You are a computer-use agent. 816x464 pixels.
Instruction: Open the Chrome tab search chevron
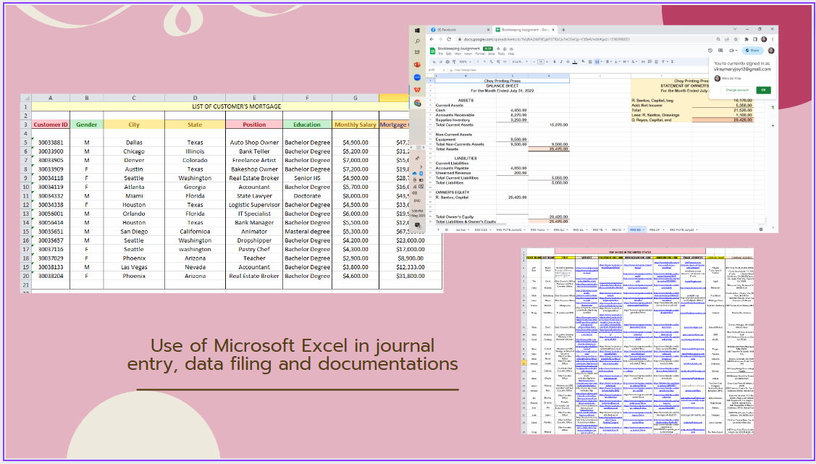[735, 29]
